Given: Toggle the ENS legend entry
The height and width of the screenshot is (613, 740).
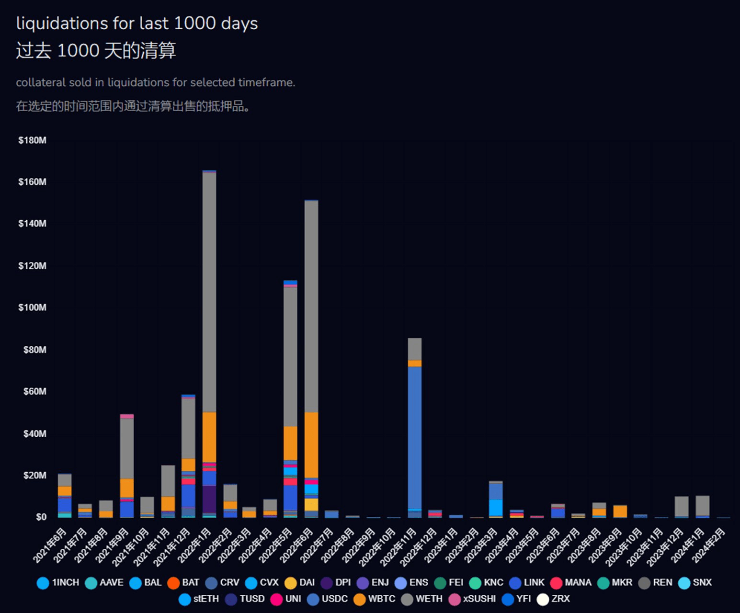Looking at the screenshot, I should tap(411, 583).
